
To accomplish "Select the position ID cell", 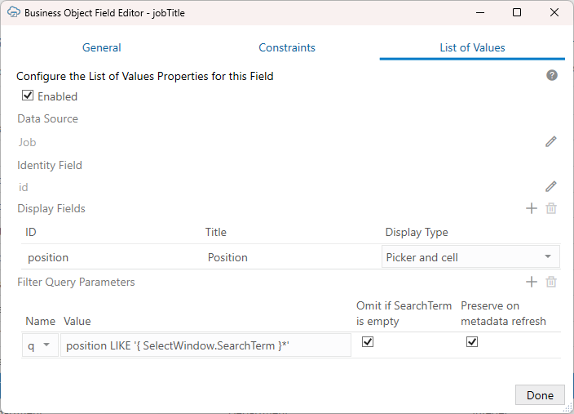I will tap(48, 257).
